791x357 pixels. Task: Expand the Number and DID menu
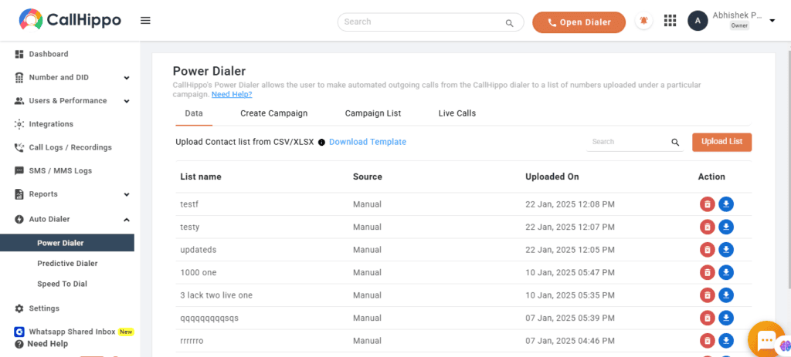pos(127,78)
